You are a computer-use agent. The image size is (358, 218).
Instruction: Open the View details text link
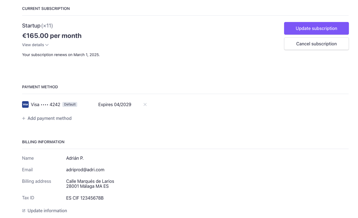[x=33, y=45]
